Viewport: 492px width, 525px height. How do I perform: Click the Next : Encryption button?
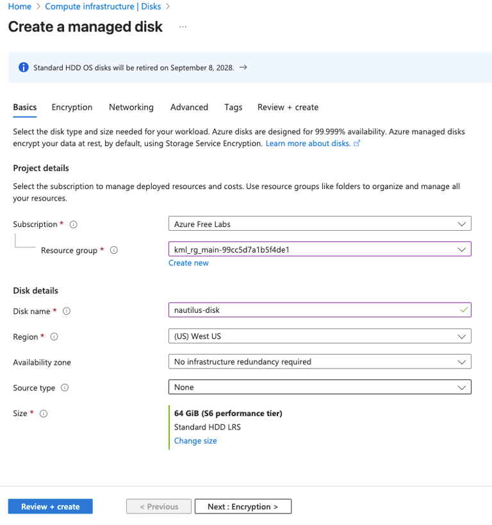(243, 506)
